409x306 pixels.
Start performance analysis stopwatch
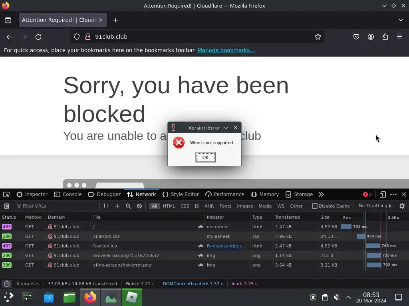tap(7, 284)
